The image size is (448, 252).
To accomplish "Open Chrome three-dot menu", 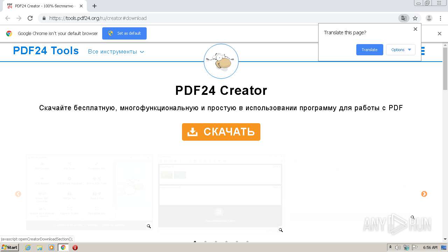I will click(x=440, y=18).
